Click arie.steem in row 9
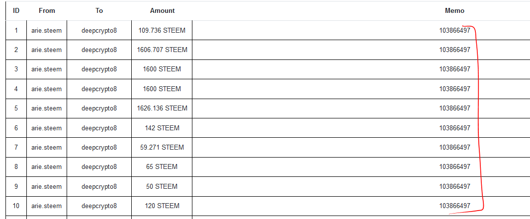530x219 pixels. click(47, 186)
